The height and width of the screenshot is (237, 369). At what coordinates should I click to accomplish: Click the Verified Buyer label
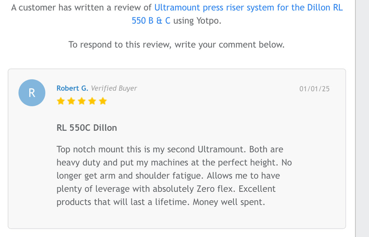114,88
